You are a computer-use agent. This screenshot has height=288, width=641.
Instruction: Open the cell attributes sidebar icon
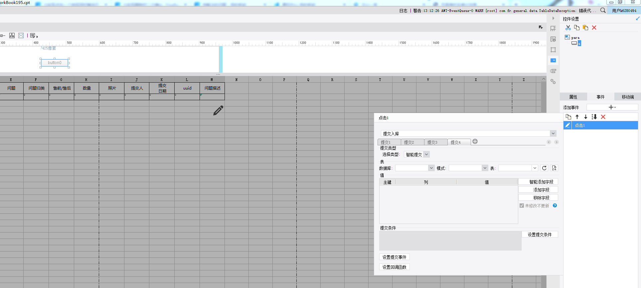tap(553, 29)
